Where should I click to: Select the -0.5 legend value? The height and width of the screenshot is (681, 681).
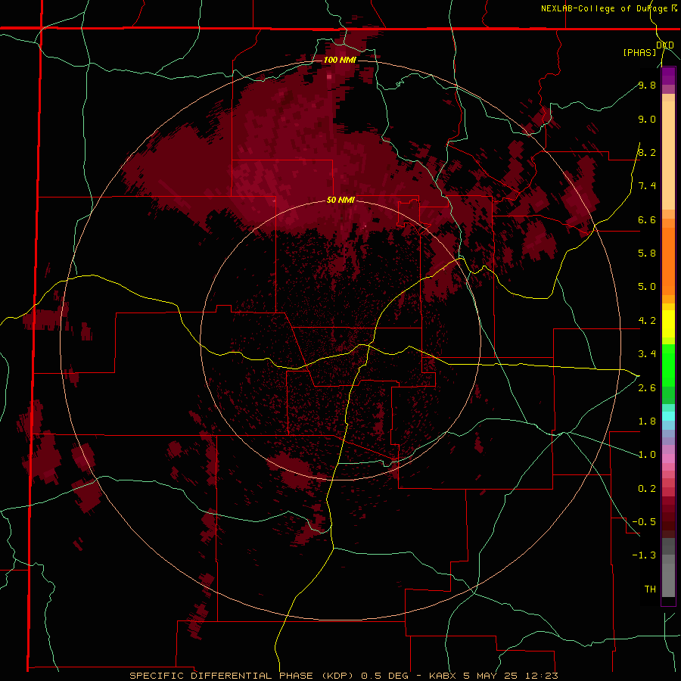644,522
